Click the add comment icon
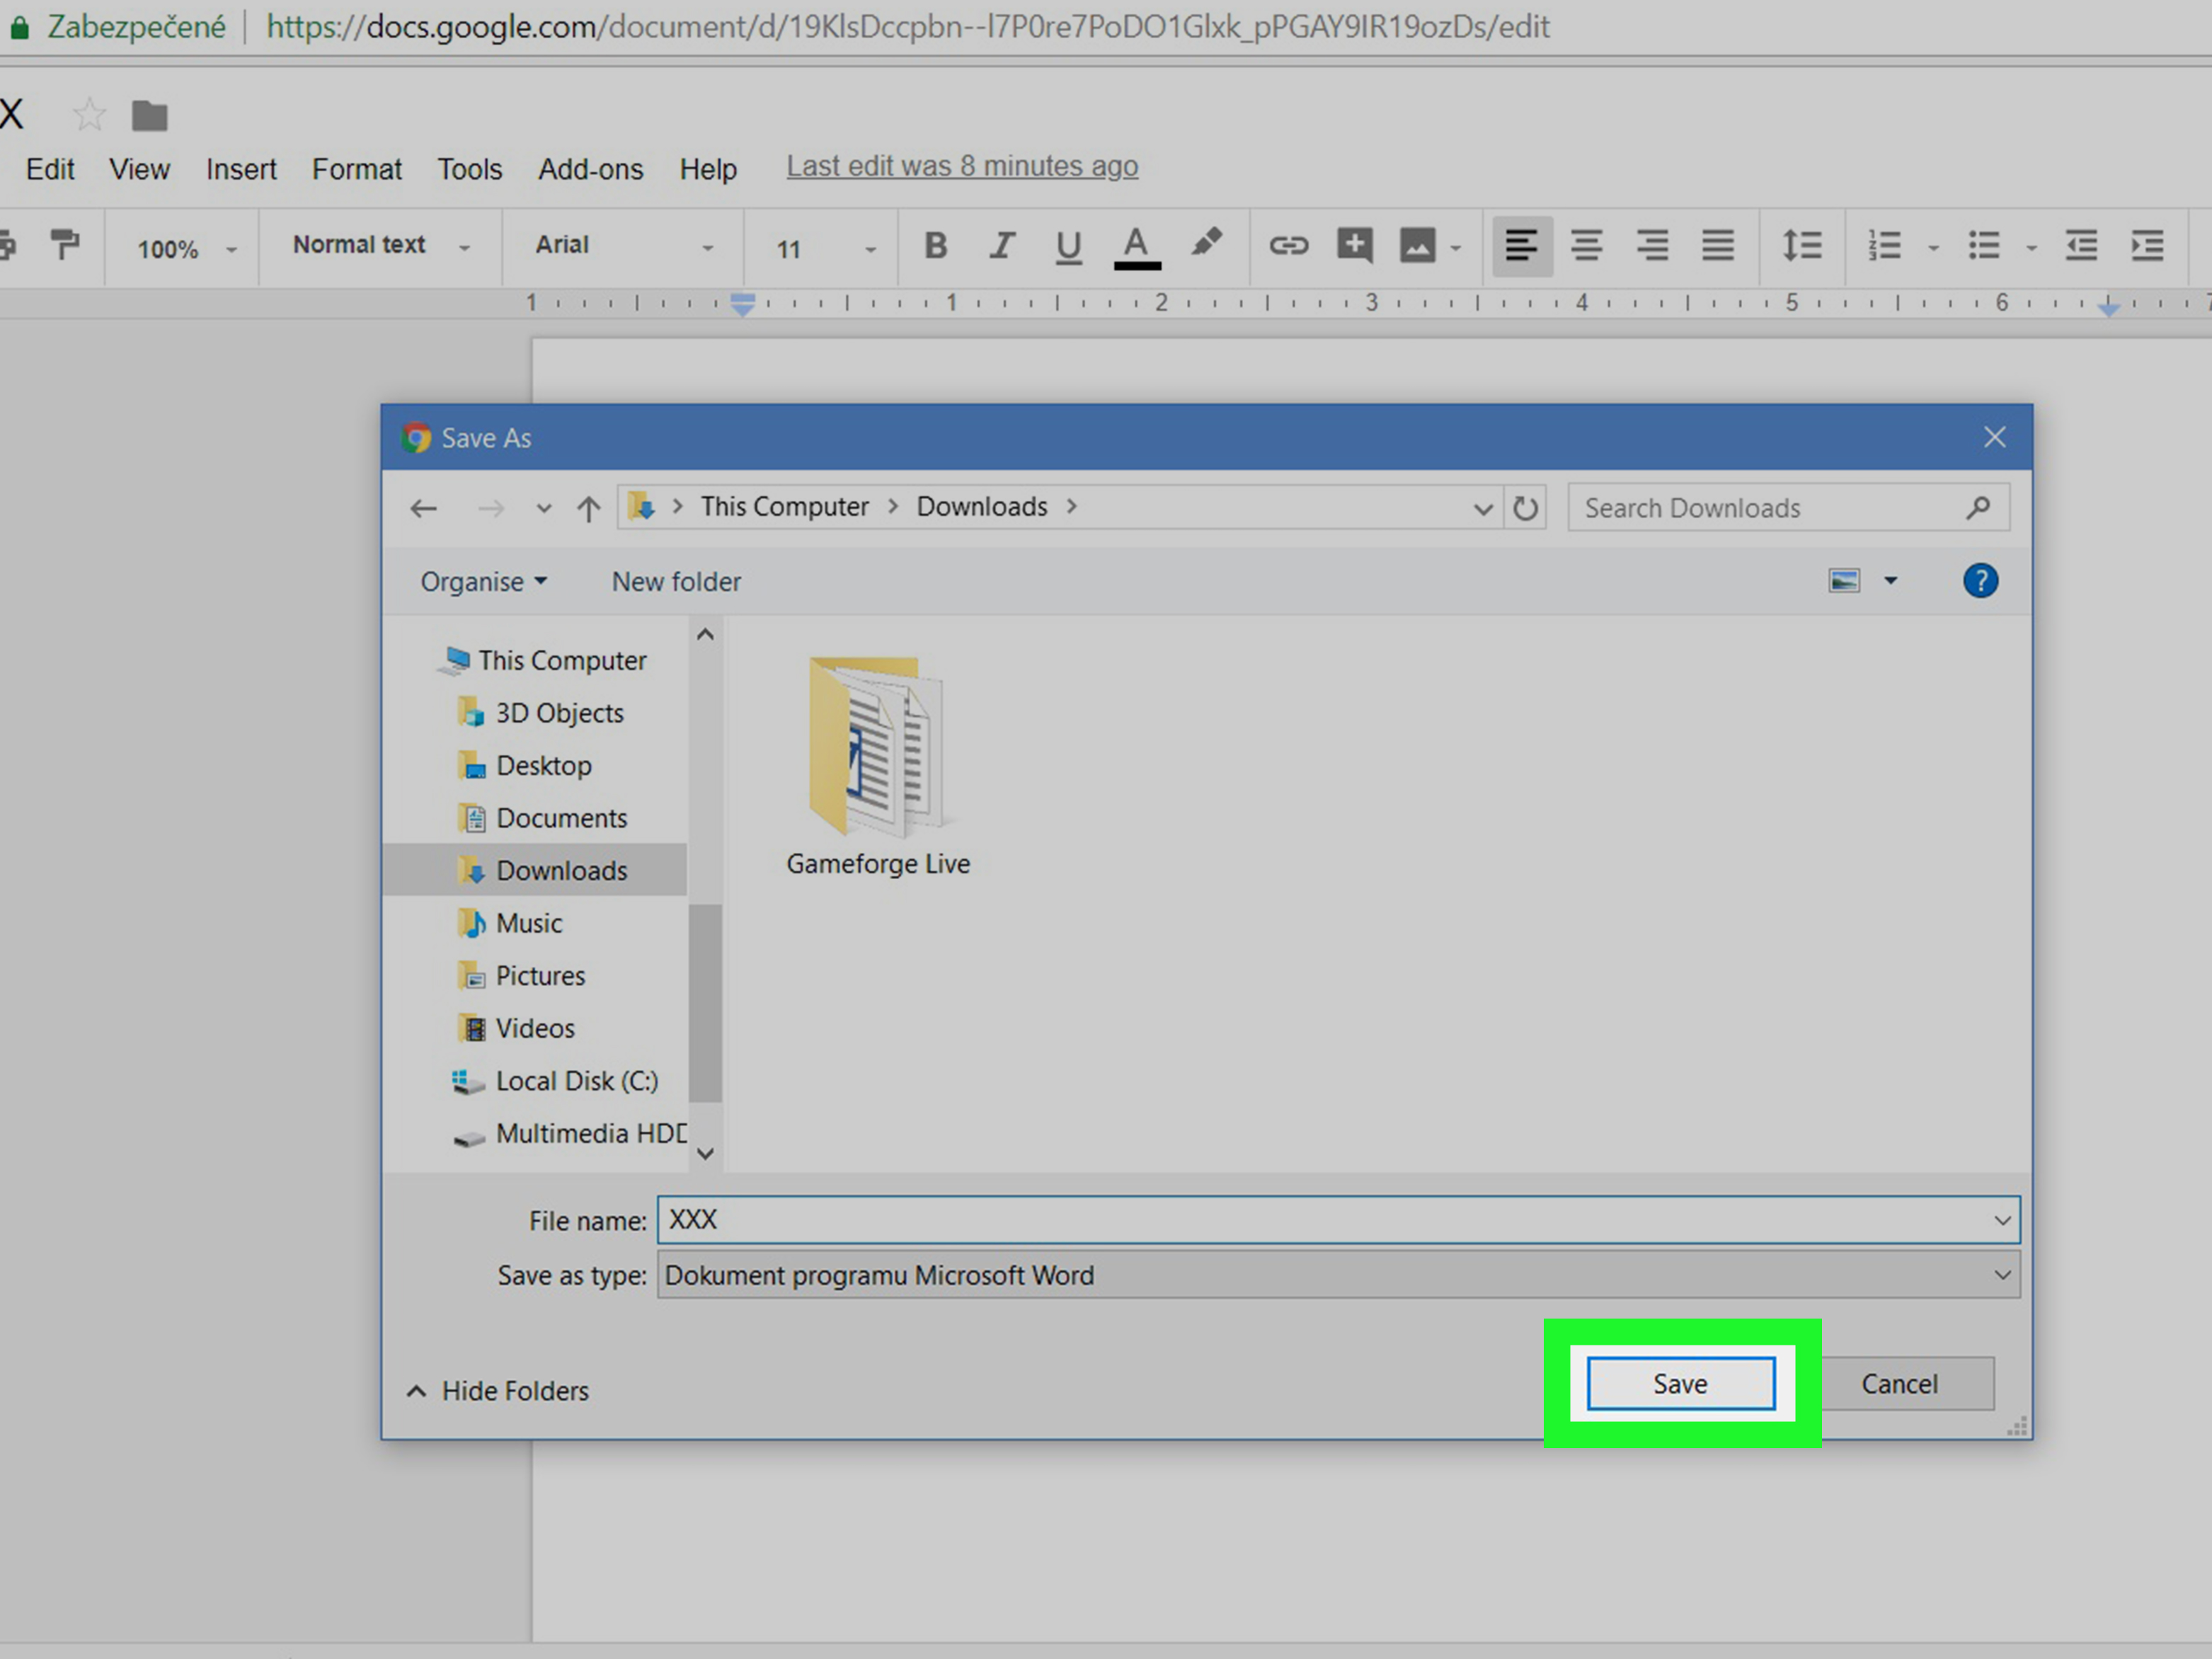The height and width of the screenshot is (1659, 2212). click(x=1355, y=245)
